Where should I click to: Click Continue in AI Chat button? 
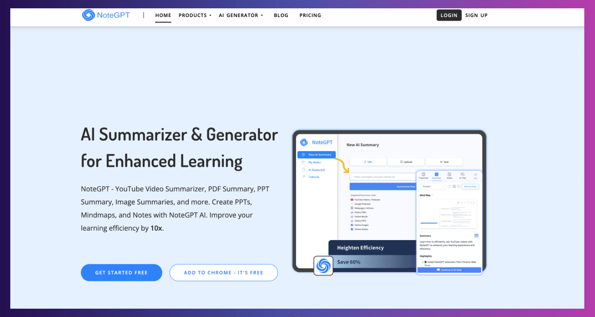pyautogui.click(x=449, y=270)
